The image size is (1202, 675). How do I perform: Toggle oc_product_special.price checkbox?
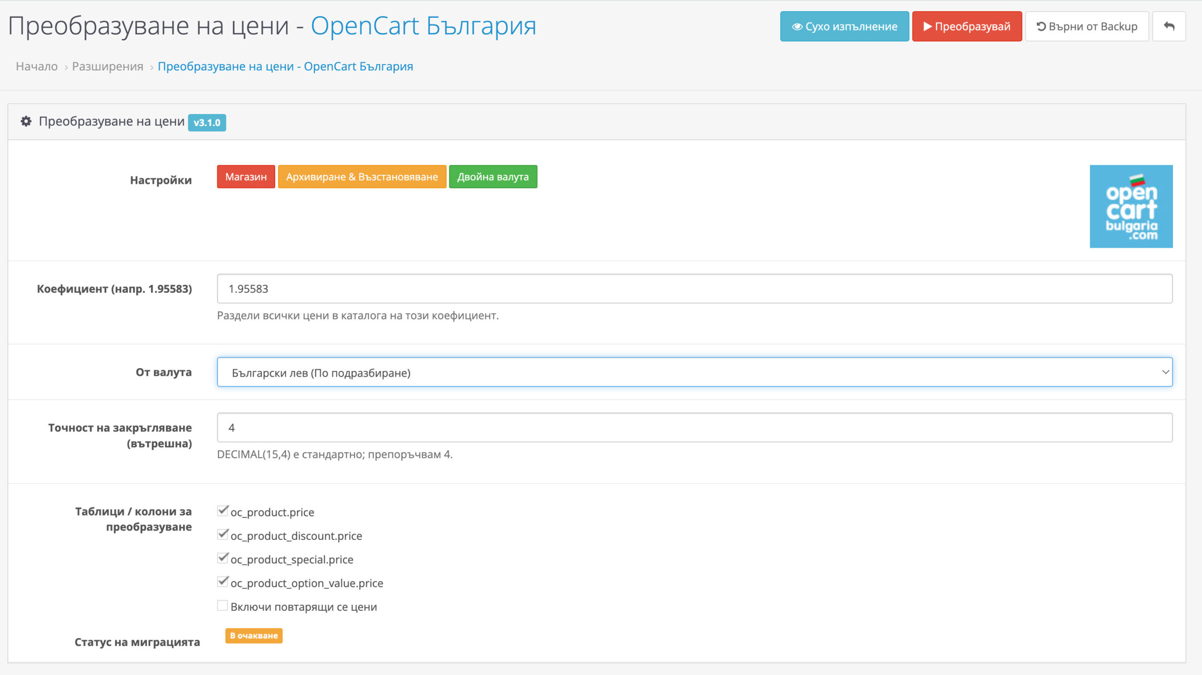click(x=223, y=558)
